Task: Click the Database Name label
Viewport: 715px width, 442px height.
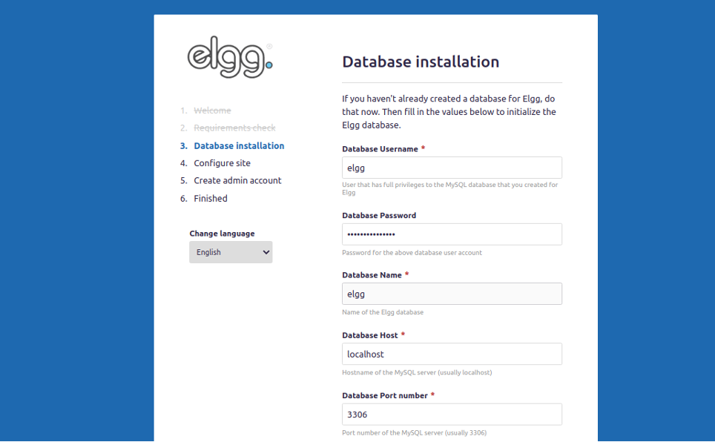Action: (372, 275)
